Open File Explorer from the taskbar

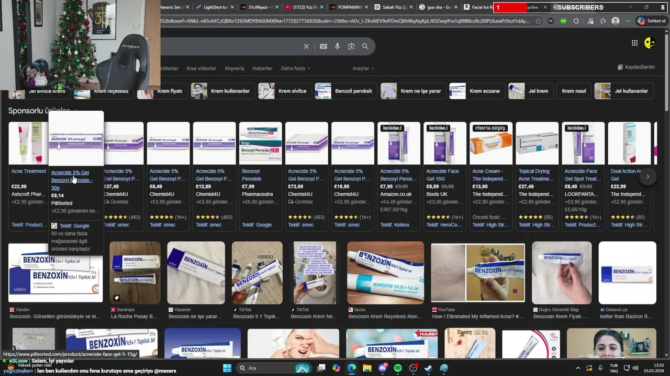tap(367, 368)
